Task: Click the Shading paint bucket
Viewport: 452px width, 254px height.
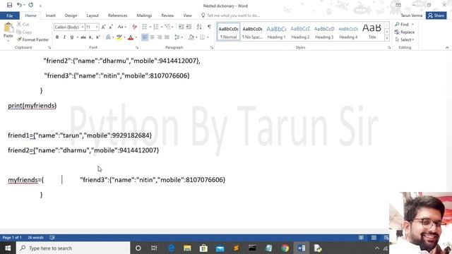Action: 191,37
